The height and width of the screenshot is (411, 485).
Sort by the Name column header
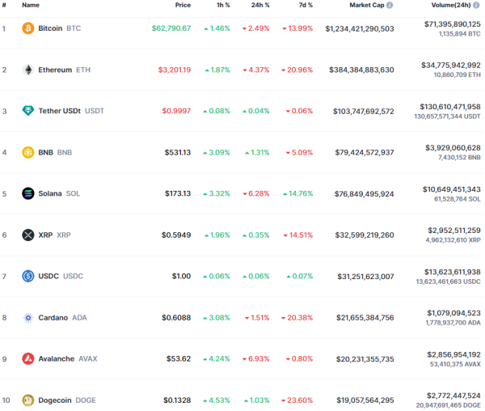point(31,5)
